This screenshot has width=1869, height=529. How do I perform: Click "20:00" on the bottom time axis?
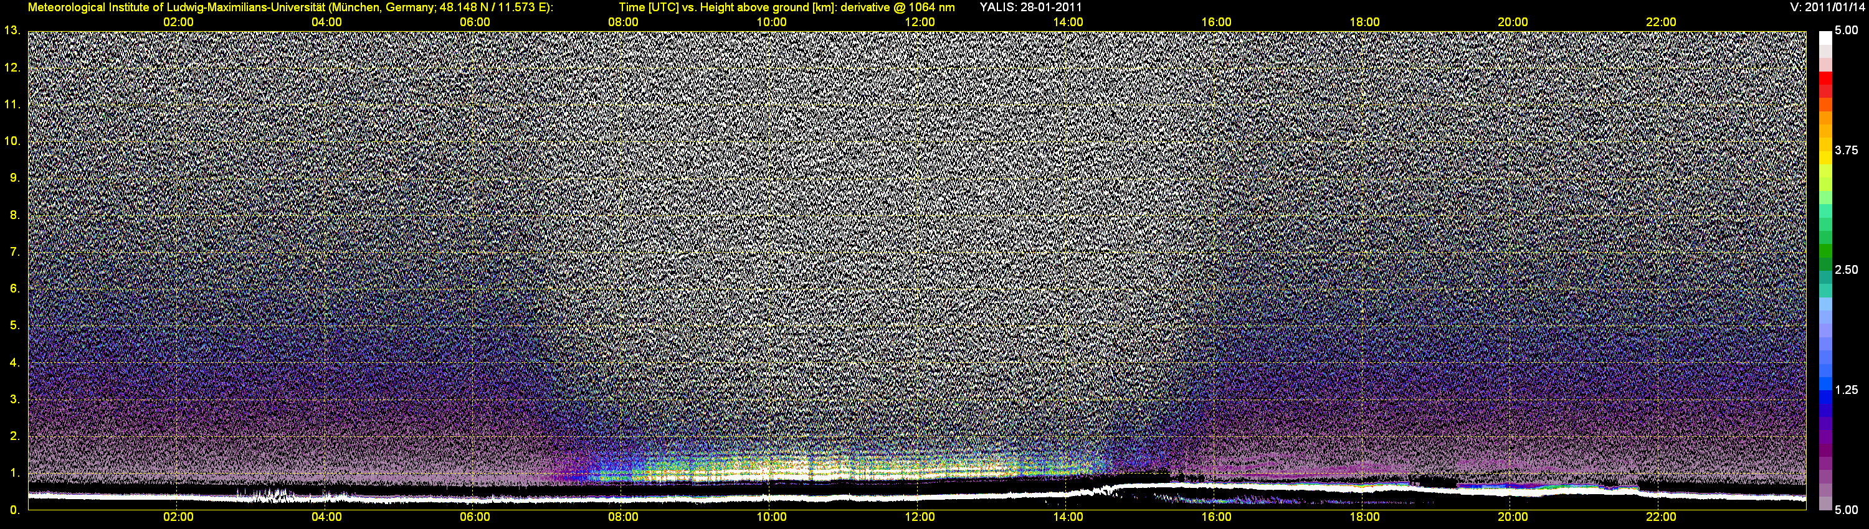coord(1513,517)
